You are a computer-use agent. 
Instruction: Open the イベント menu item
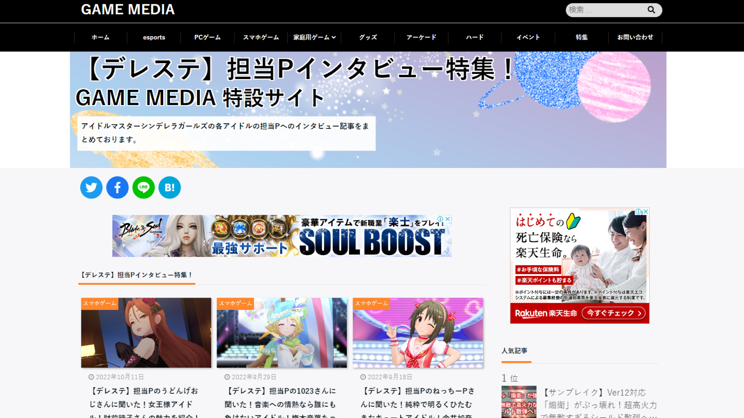point(528,37)
